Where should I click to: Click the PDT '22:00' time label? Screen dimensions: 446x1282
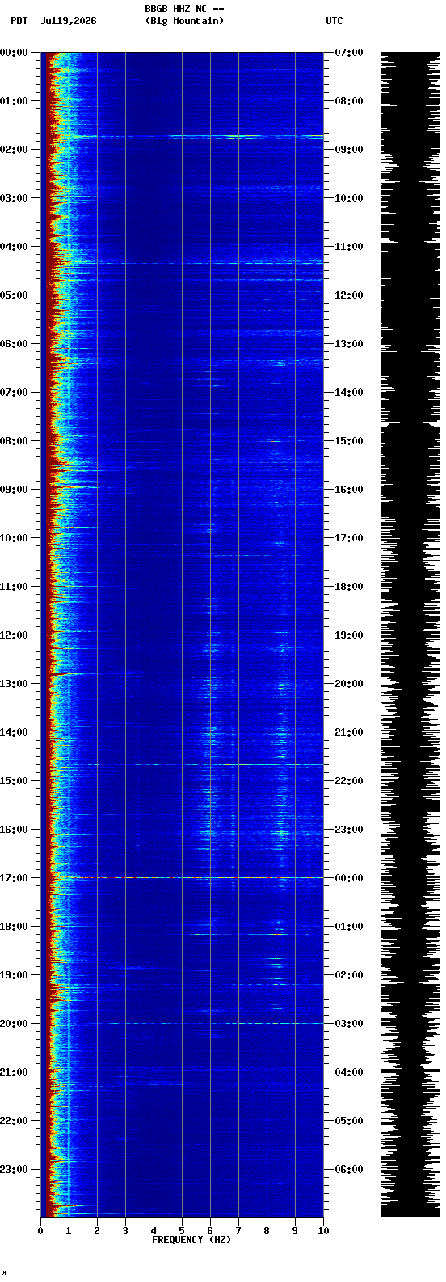click(x=14, y=1121)
